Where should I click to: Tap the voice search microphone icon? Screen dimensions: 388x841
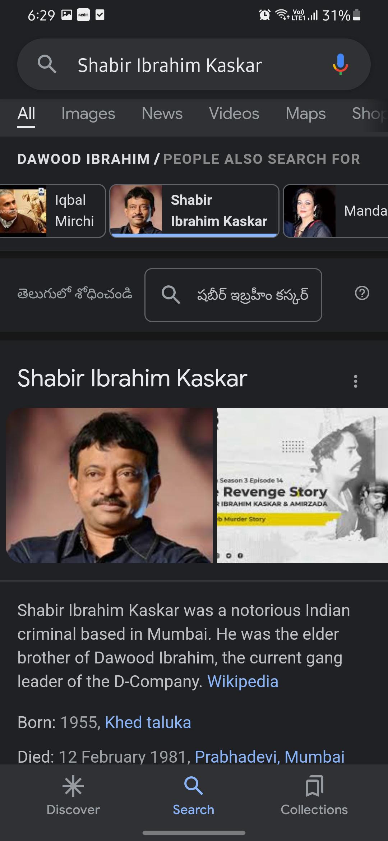pos(340,64)
